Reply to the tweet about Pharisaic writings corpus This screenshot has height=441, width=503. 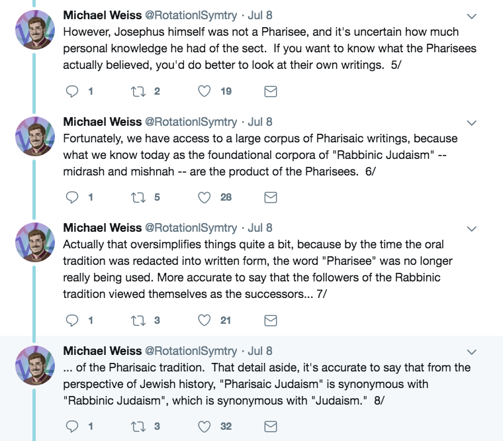click(73, 197)
